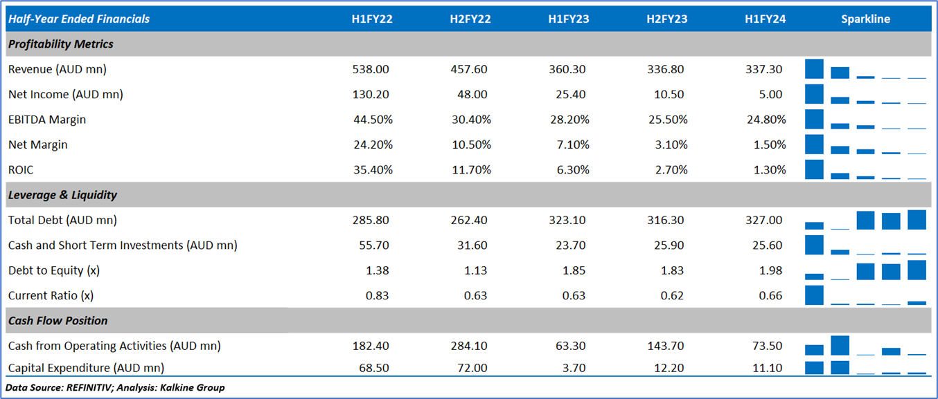Click the Profitability Metrics section header
938x399 pixels.
[x=61, y=44]
